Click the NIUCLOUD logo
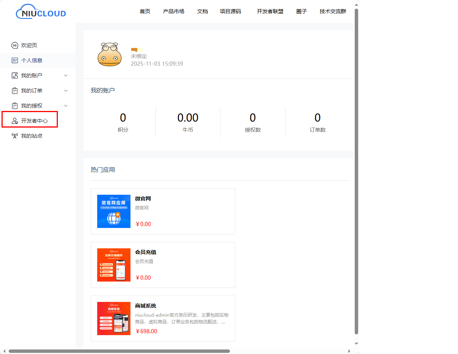Image resolution: width=458 pixels, height=354 pixels. [41, 12]
